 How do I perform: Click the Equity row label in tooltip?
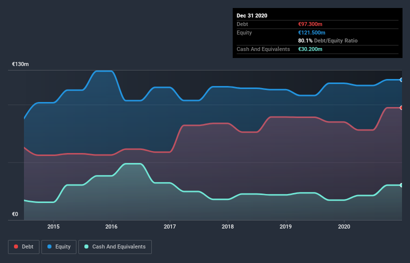point(244,32)
